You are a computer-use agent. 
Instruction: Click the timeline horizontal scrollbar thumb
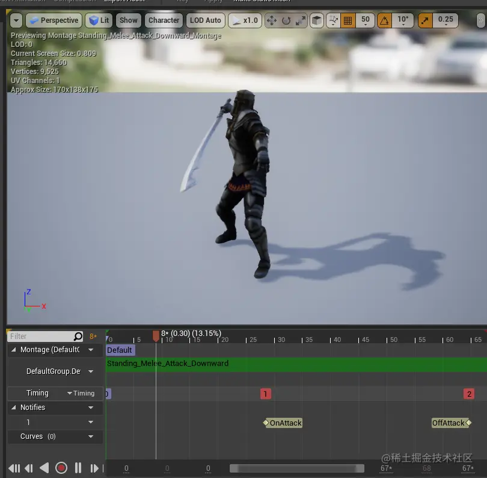point(296,468)
